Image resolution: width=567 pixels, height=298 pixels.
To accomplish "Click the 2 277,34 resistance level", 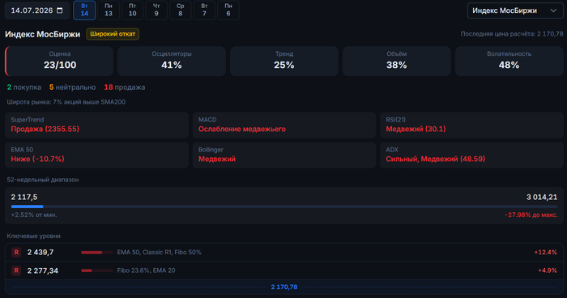I will [x=43, y=270].
